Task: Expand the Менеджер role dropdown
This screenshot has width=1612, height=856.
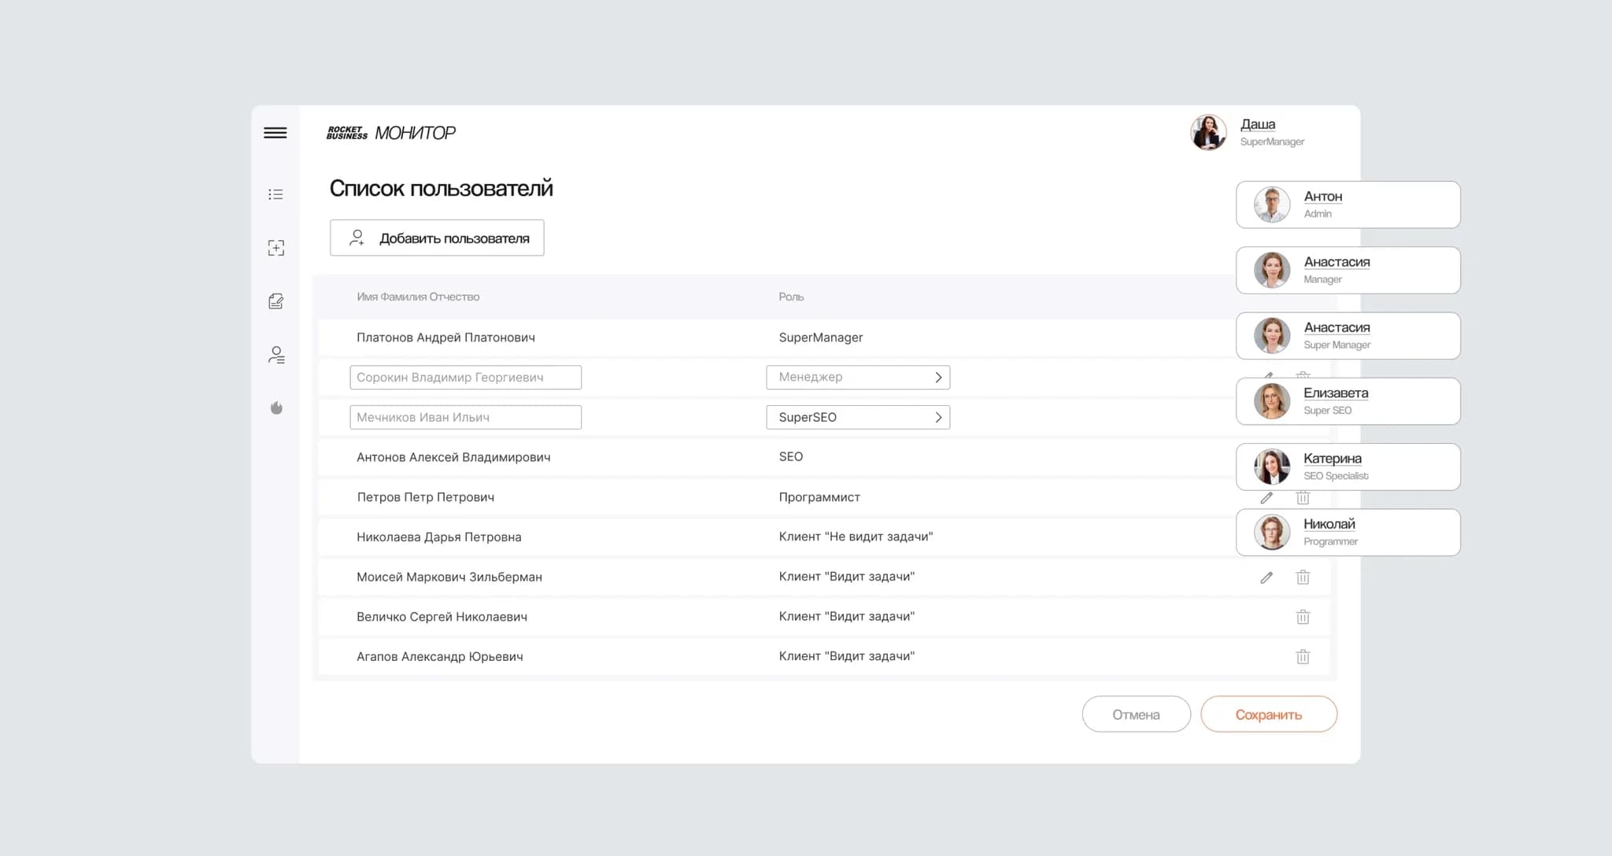Action: coord(858,378)
